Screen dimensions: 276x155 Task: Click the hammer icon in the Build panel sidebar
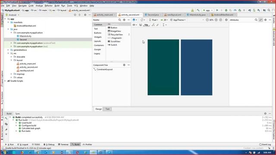tap(6, 118)
